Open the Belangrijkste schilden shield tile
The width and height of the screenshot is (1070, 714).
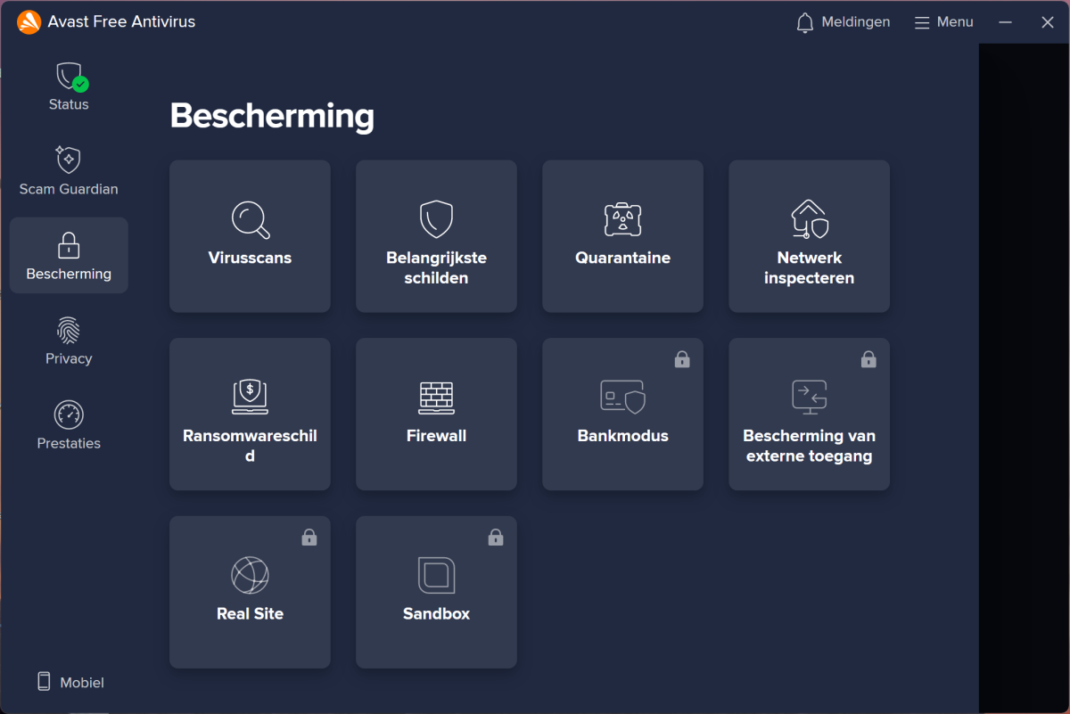coord(436,219)
